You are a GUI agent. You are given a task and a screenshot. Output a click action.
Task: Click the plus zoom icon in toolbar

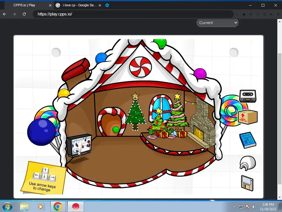[x=251, y=14]
